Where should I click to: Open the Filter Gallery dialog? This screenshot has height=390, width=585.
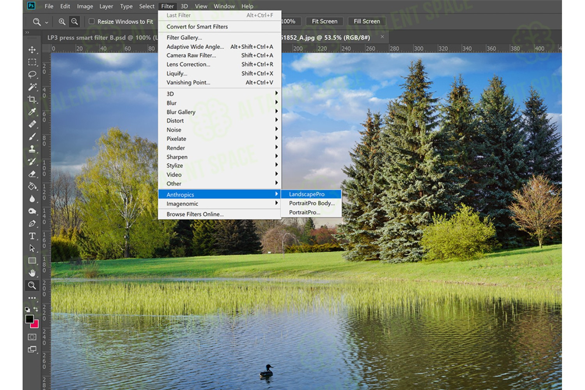220,37
